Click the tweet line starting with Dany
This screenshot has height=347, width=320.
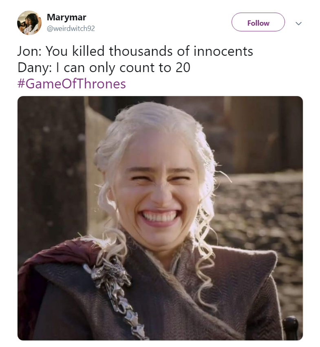click(x=104, y=68)
